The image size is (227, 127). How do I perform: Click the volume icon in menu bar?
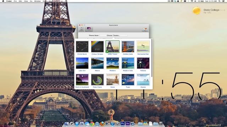[195, 1]
